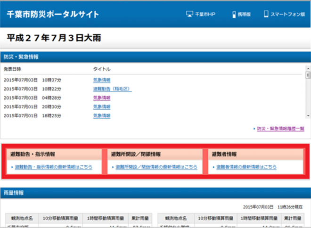Click 10分移動積算雨量 header in the right rainfall table
The height and width of the screenshot is (228, 311).
click(x=216, y=218)
